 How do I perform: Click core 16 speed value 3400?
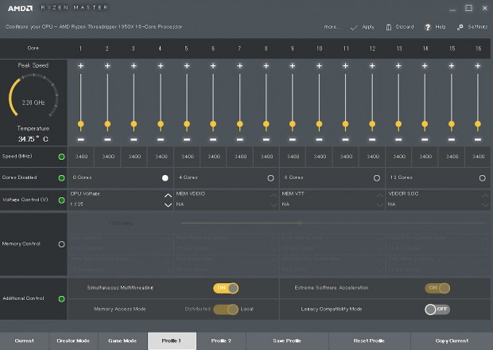(x=478, y=157)
